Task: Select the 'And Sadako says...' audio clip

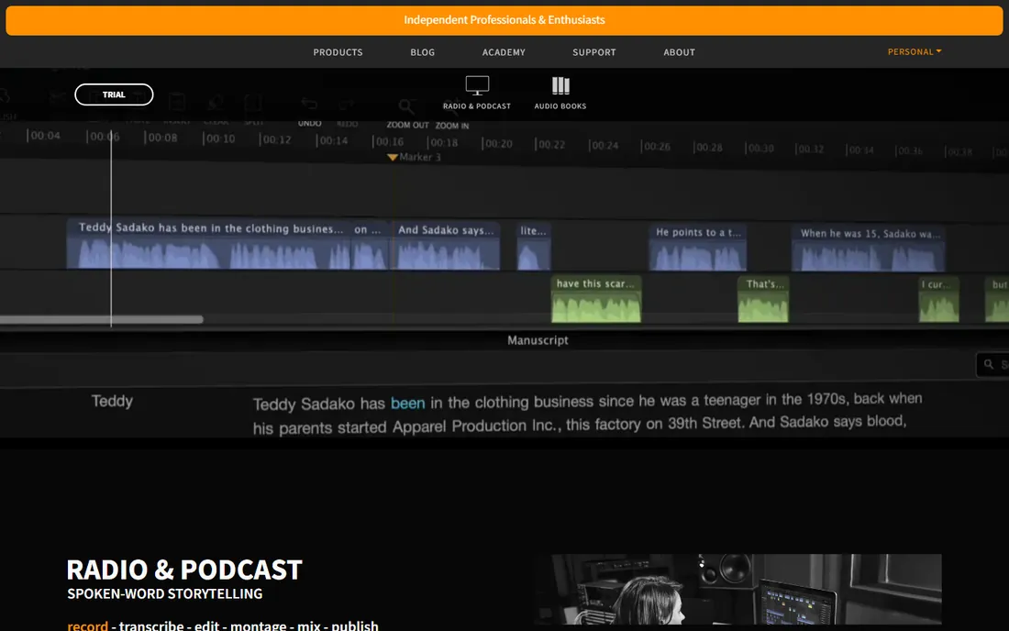Action: 448,246
